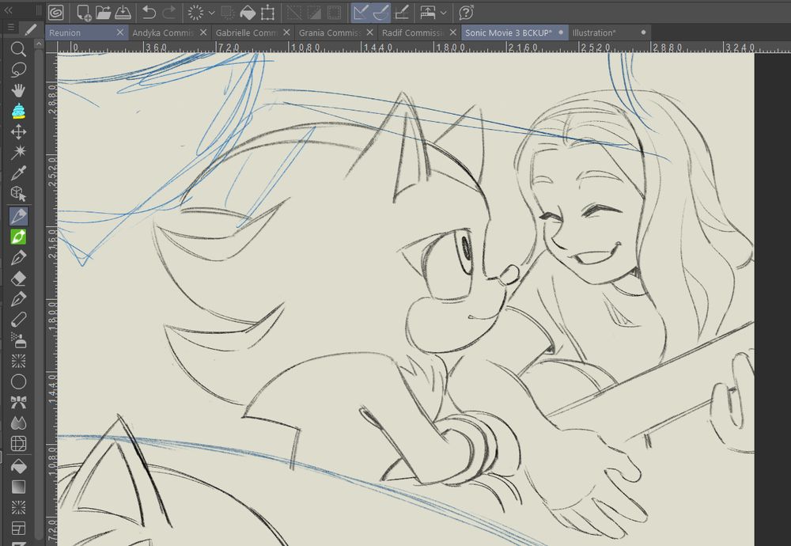The width and height of the screenshot is (791, 546).
Task: Close the Reunion tab
Action: (x=120, y=32)
